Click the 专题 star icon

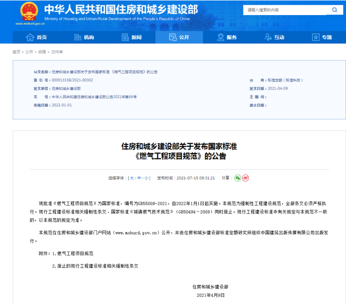tap(315, 38)
